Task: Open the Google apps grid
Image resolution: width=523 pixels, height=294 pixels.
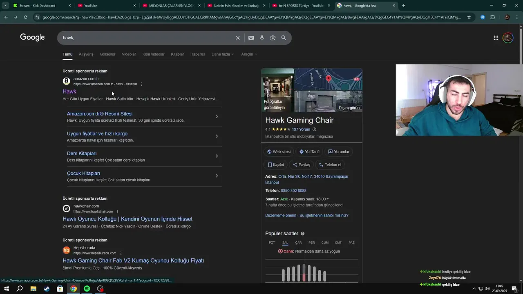Action: (496, 38)
